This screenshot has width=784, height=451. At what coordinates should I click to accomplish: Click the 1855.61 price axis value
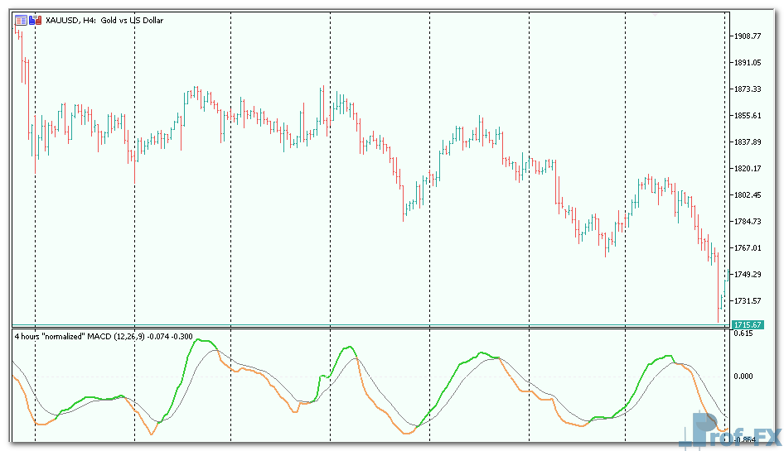748,116
